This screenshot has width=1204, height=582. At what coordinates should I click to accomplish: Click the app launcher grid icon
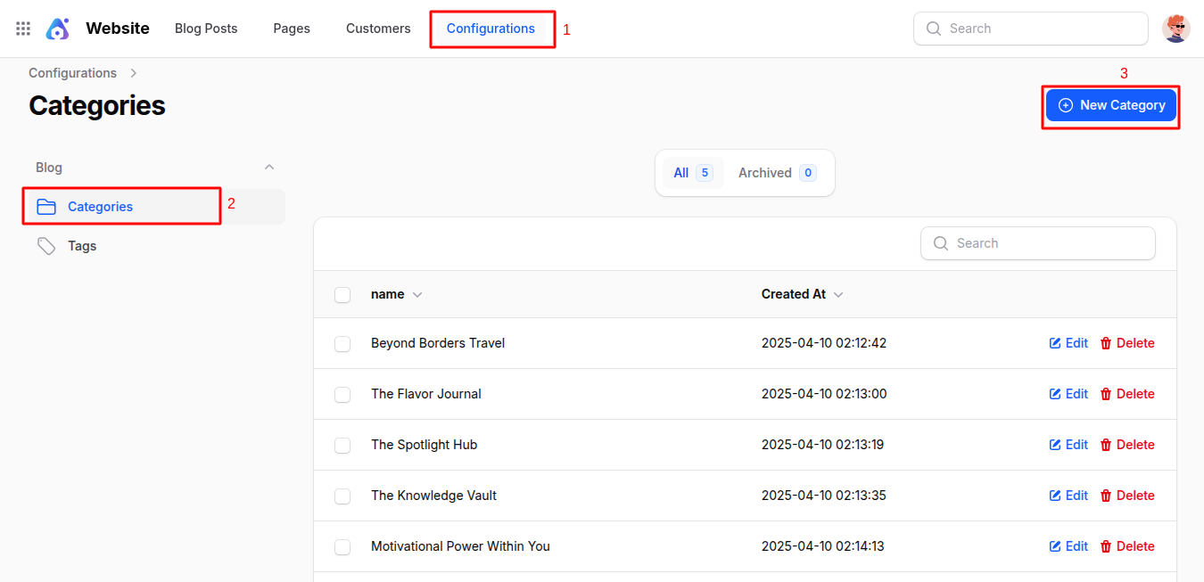point(22,28)
